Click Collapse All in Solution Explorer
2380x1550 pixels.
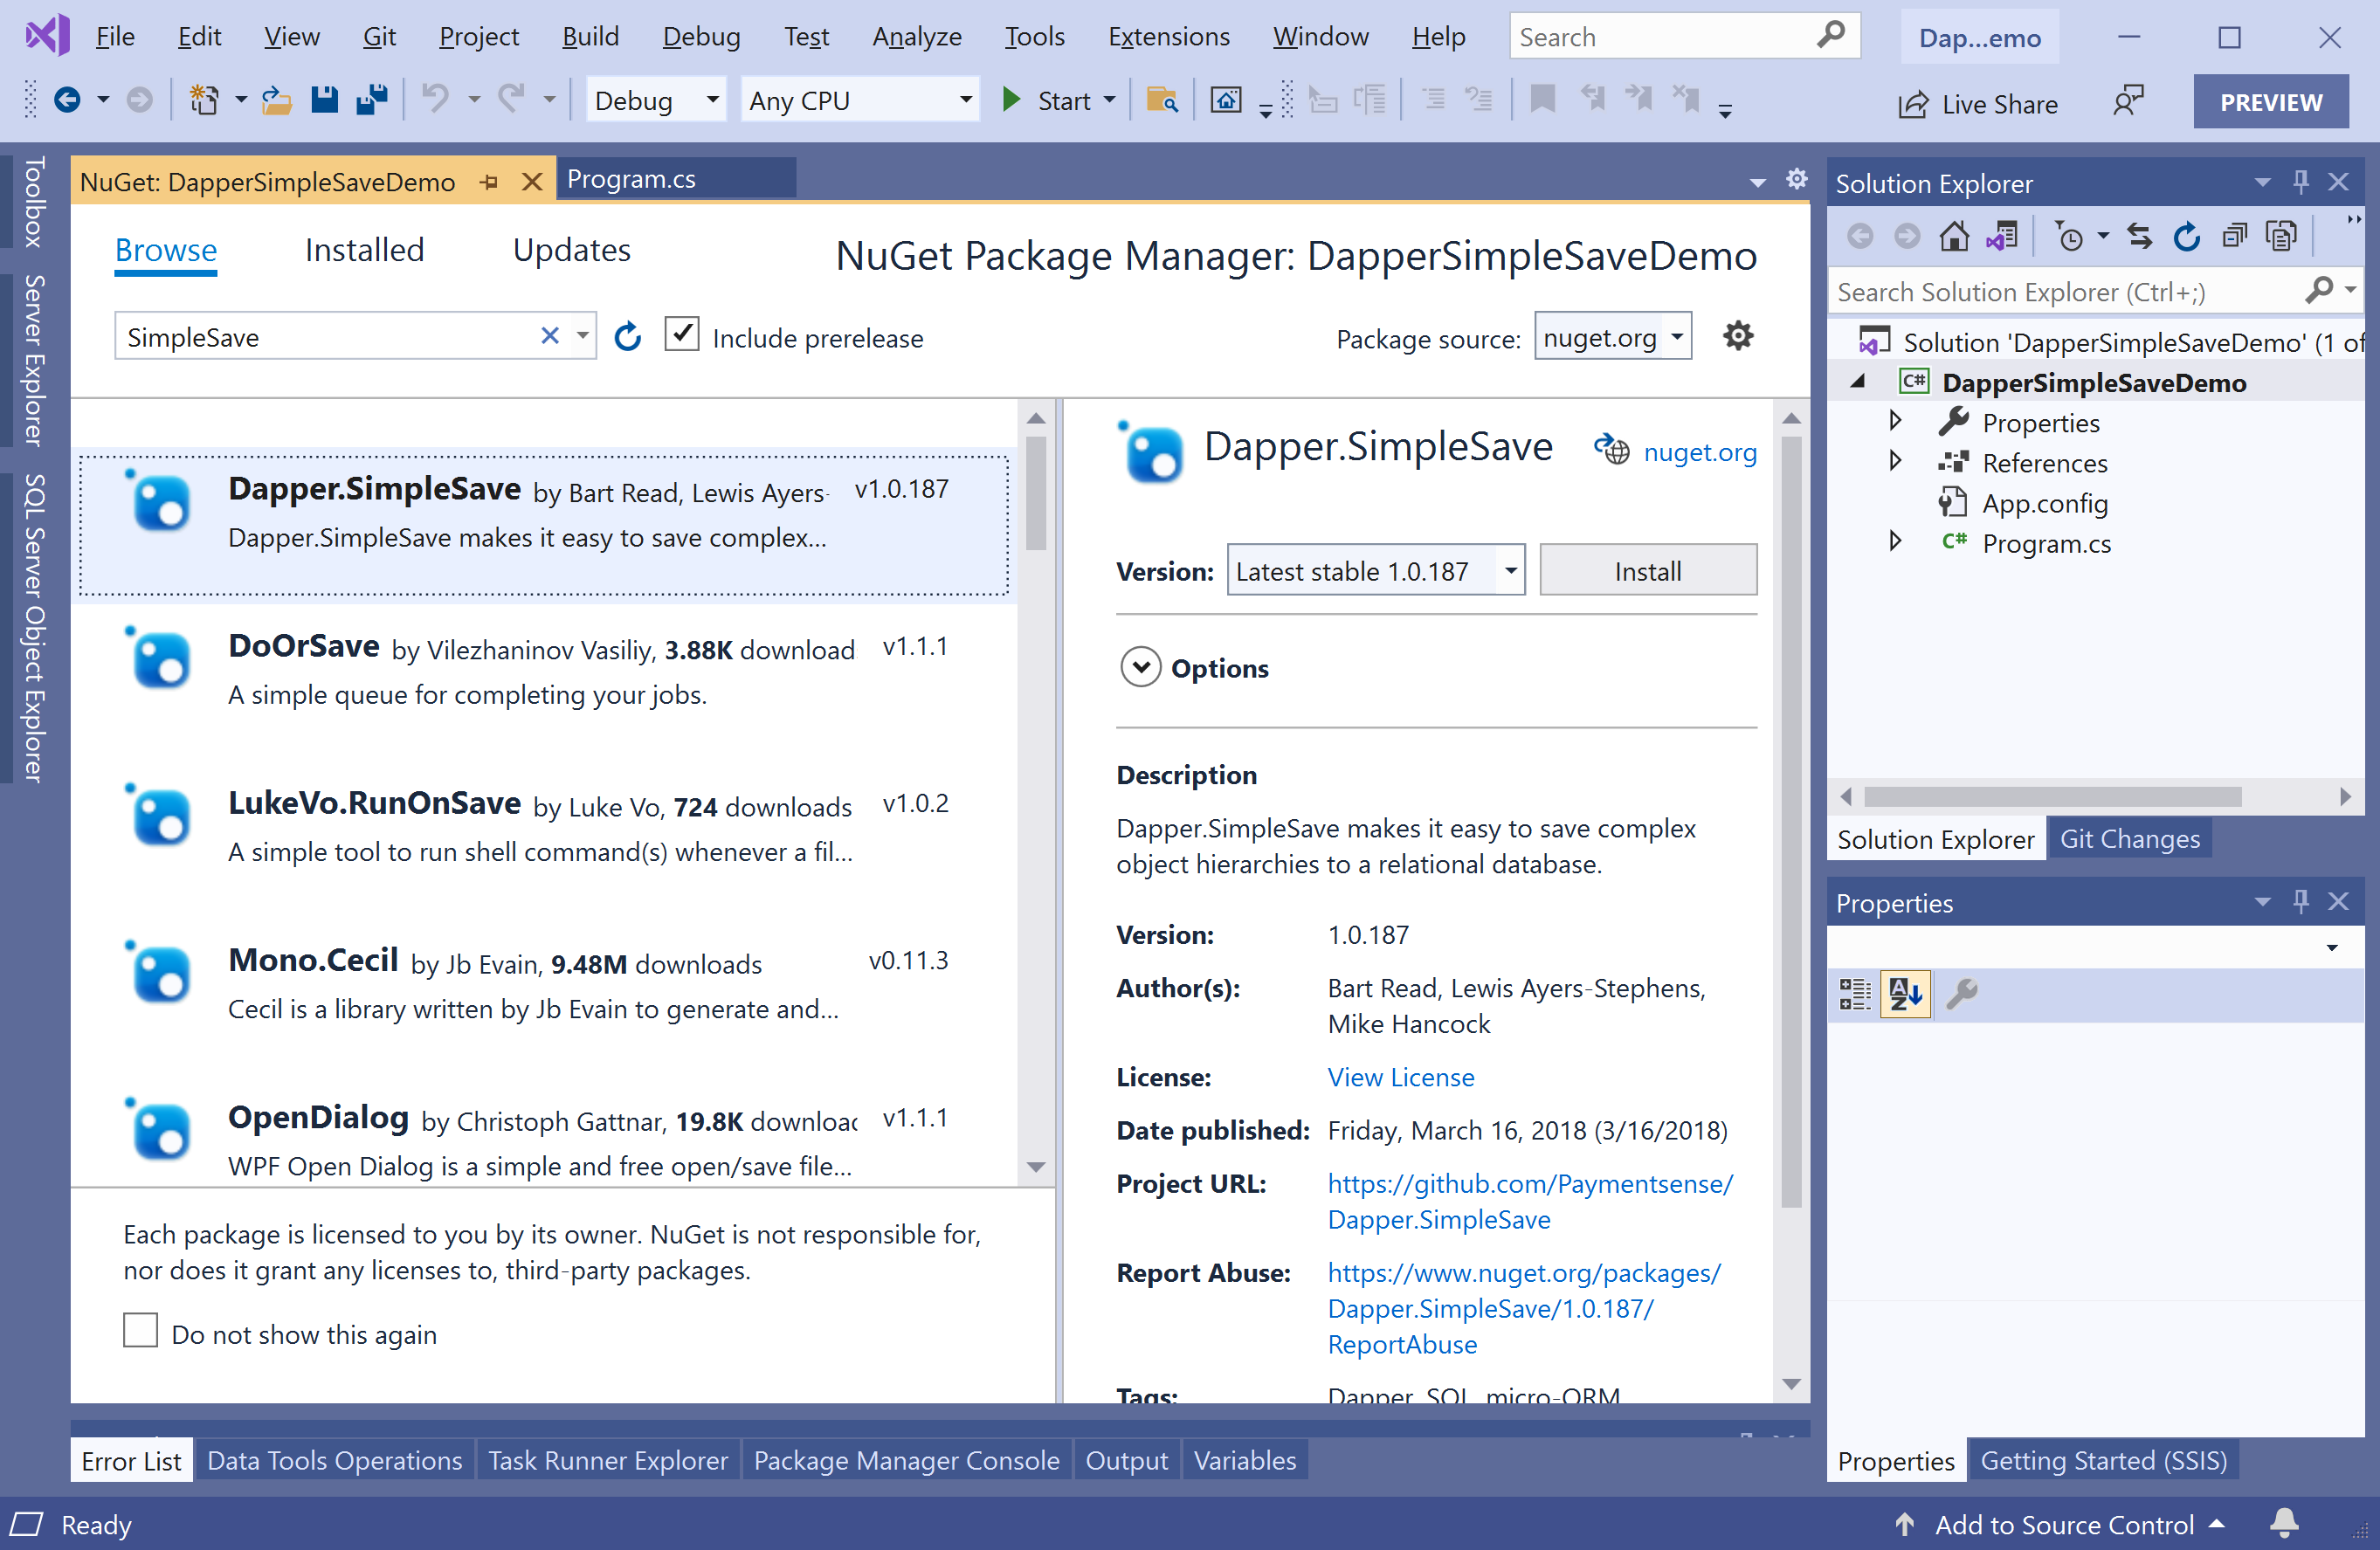click(2234, 237)
